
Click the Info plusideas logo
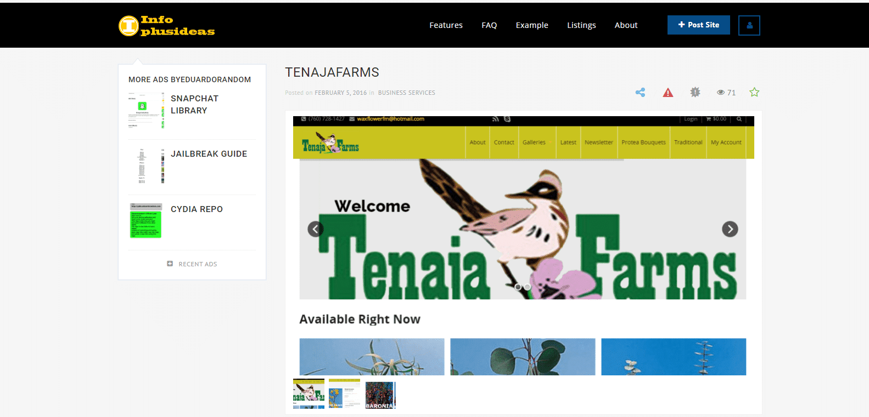click(166, 26)
